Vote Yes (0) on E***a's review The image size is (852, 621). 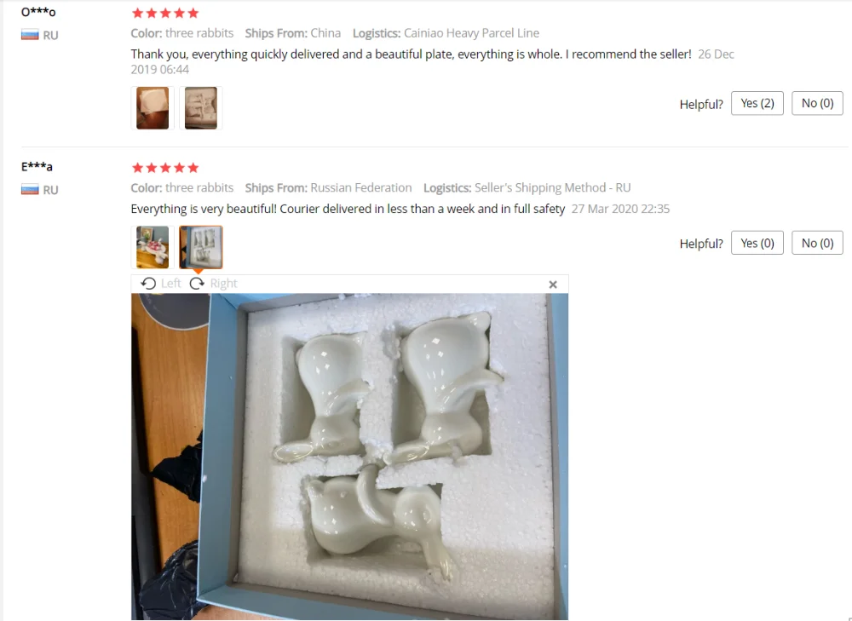tap(757, 243)
